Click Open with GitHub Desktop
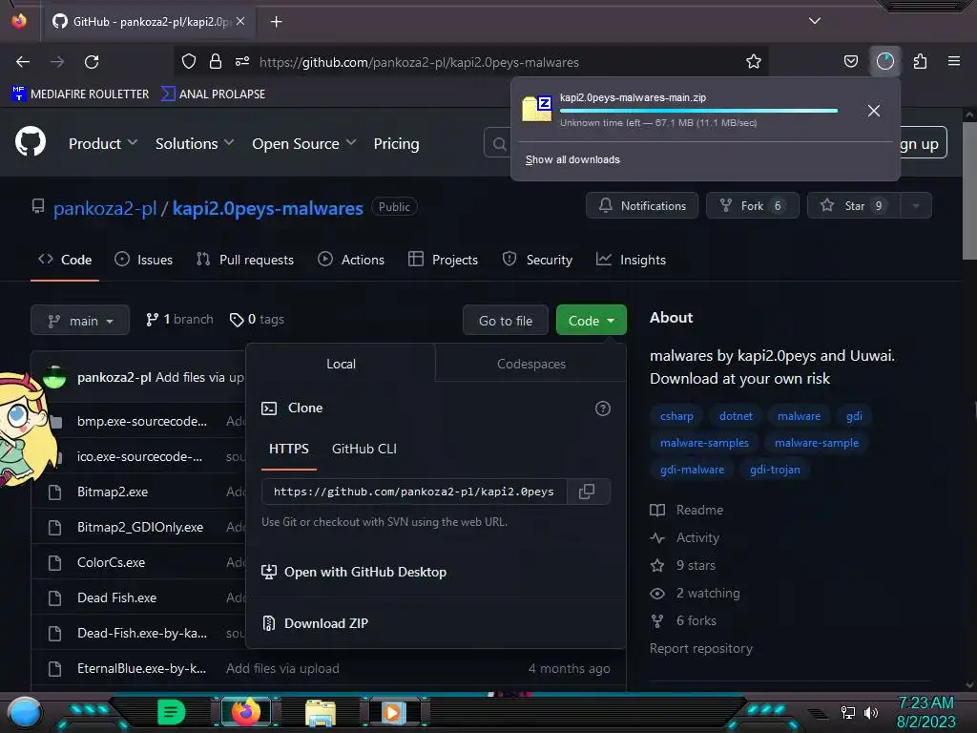The width and height of the screenshot is (977, 733). tap(354, 572)
